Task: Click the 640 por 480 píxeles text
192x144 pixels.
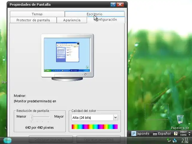Action: point(39,127)
